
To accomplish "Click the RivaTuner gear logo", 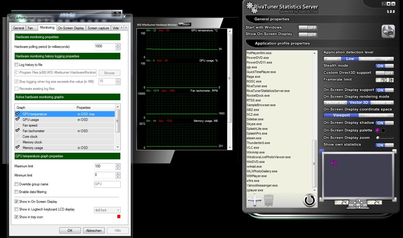I will pos(252,7).
